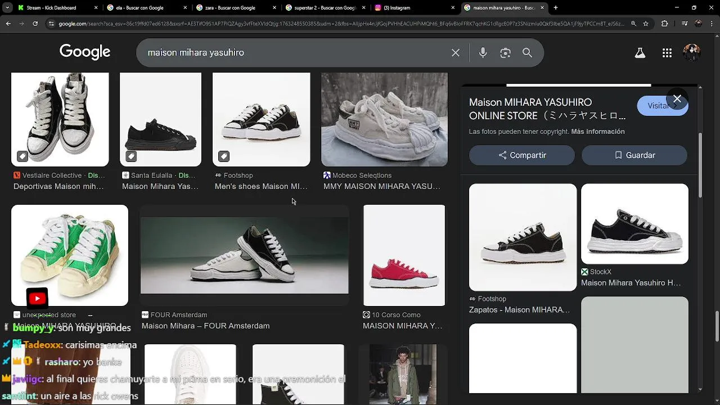This screenshot has width=720, height=405.
Task: Open Footshop men's shoes image
Action: pyautogui.click(x=261, y=119)
